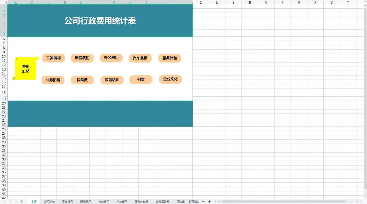Jump to the last sheet using the rightmost arrow
This screenshot has width=367, height=204.
[22, 201]
